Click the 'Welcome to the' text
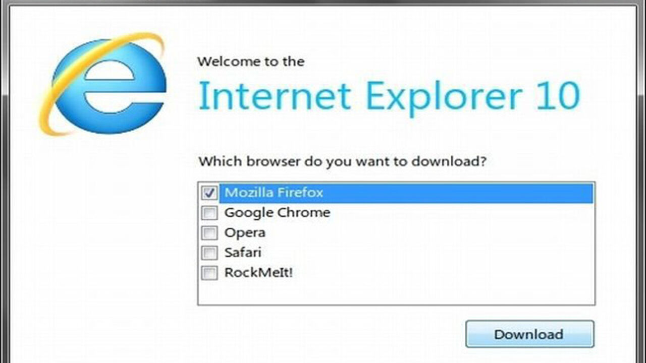This screenshot has width=646, height=363. 251,62
